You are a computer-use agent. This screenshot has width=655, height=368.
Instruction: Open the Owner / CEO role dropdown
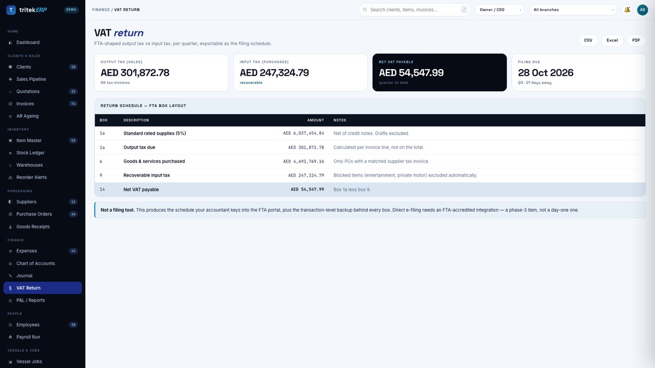click(500, 10)
